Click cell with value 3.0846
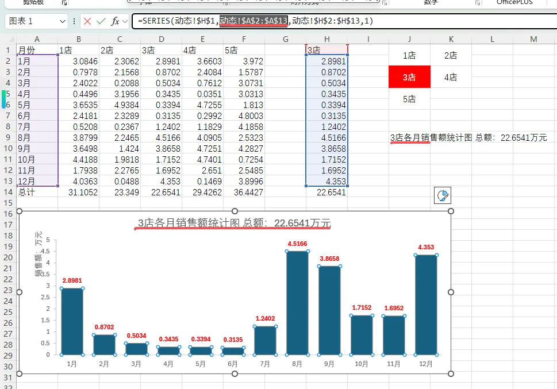 [79, 61]
